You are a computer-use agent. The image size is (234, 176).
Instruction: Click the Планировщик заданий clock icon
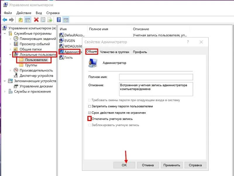tap(16, 39)
